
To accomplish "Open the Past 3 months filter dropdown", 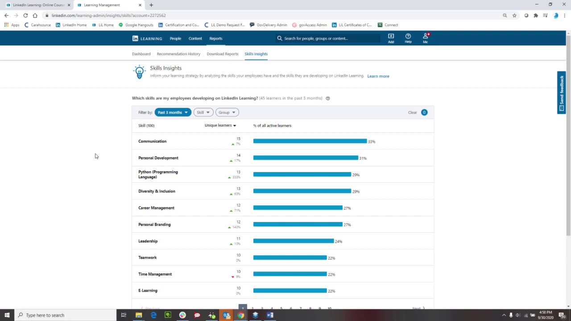I will pos(173,112).
